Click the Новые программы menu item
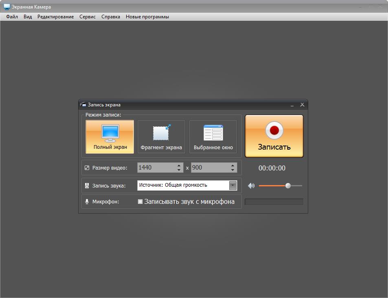This screenshot has height=298, width=388. (x=147, y=17)
